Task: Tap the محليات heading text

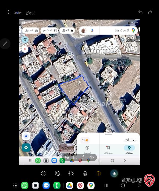Action: point(130,140)
